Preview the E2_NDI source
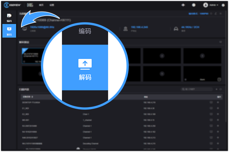 (x=211, y=114)
